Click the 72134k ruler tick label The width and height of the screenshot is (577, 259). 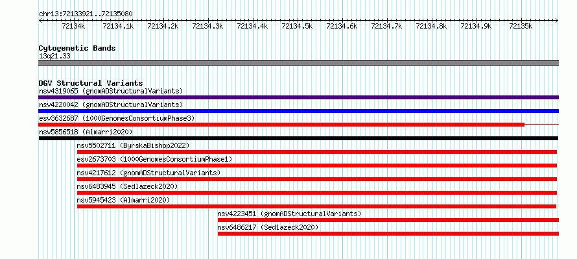[74, 26]
